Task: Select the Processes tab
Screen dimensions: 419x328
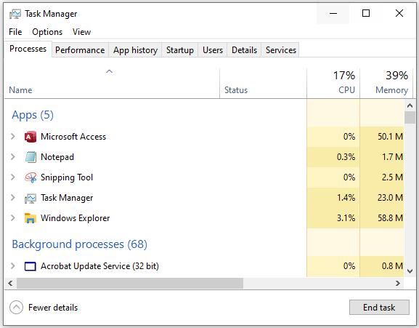Action: (28, 49)
